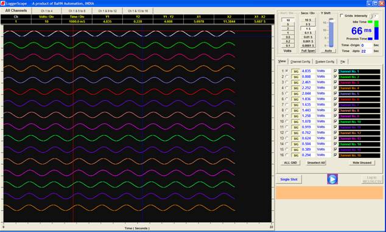The width and height of the screenshot is (386, 232).
Task: Select the channel 8 radio button
Action: pos(287,111)
